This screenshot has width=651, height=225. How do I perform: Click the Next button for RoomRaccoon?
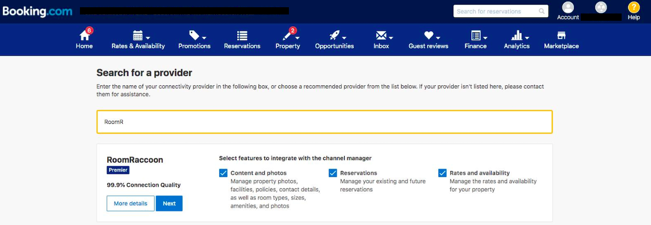point(169,203)
